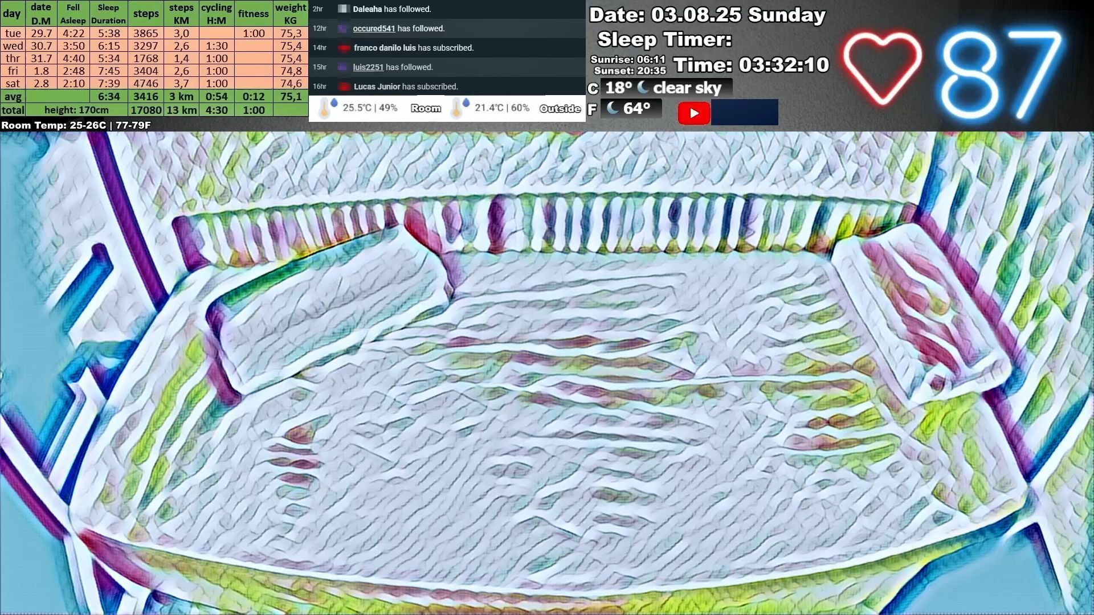This screenshot has height=615, width=1094.
Task: Open the luis2251 profile link
Action: [x=368, y=67]
